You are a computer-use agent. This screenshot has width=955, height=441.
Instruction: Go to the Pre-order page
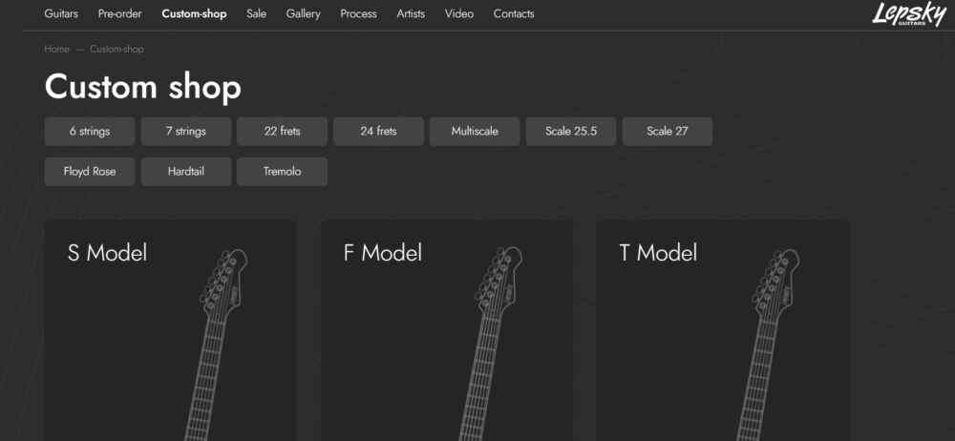(x=119, y=14)
